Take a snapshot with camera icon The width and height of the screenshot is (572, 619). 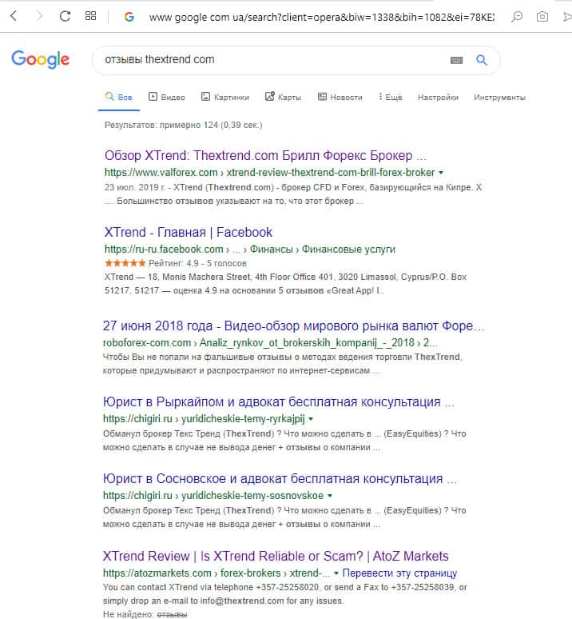pyautogui.click(x=542, y=16)
